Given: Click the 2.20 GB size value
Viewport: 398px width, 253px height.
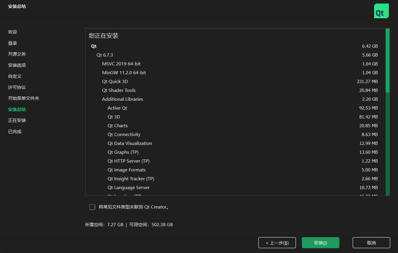Looking at the screenshot, I should pos(370,99).
